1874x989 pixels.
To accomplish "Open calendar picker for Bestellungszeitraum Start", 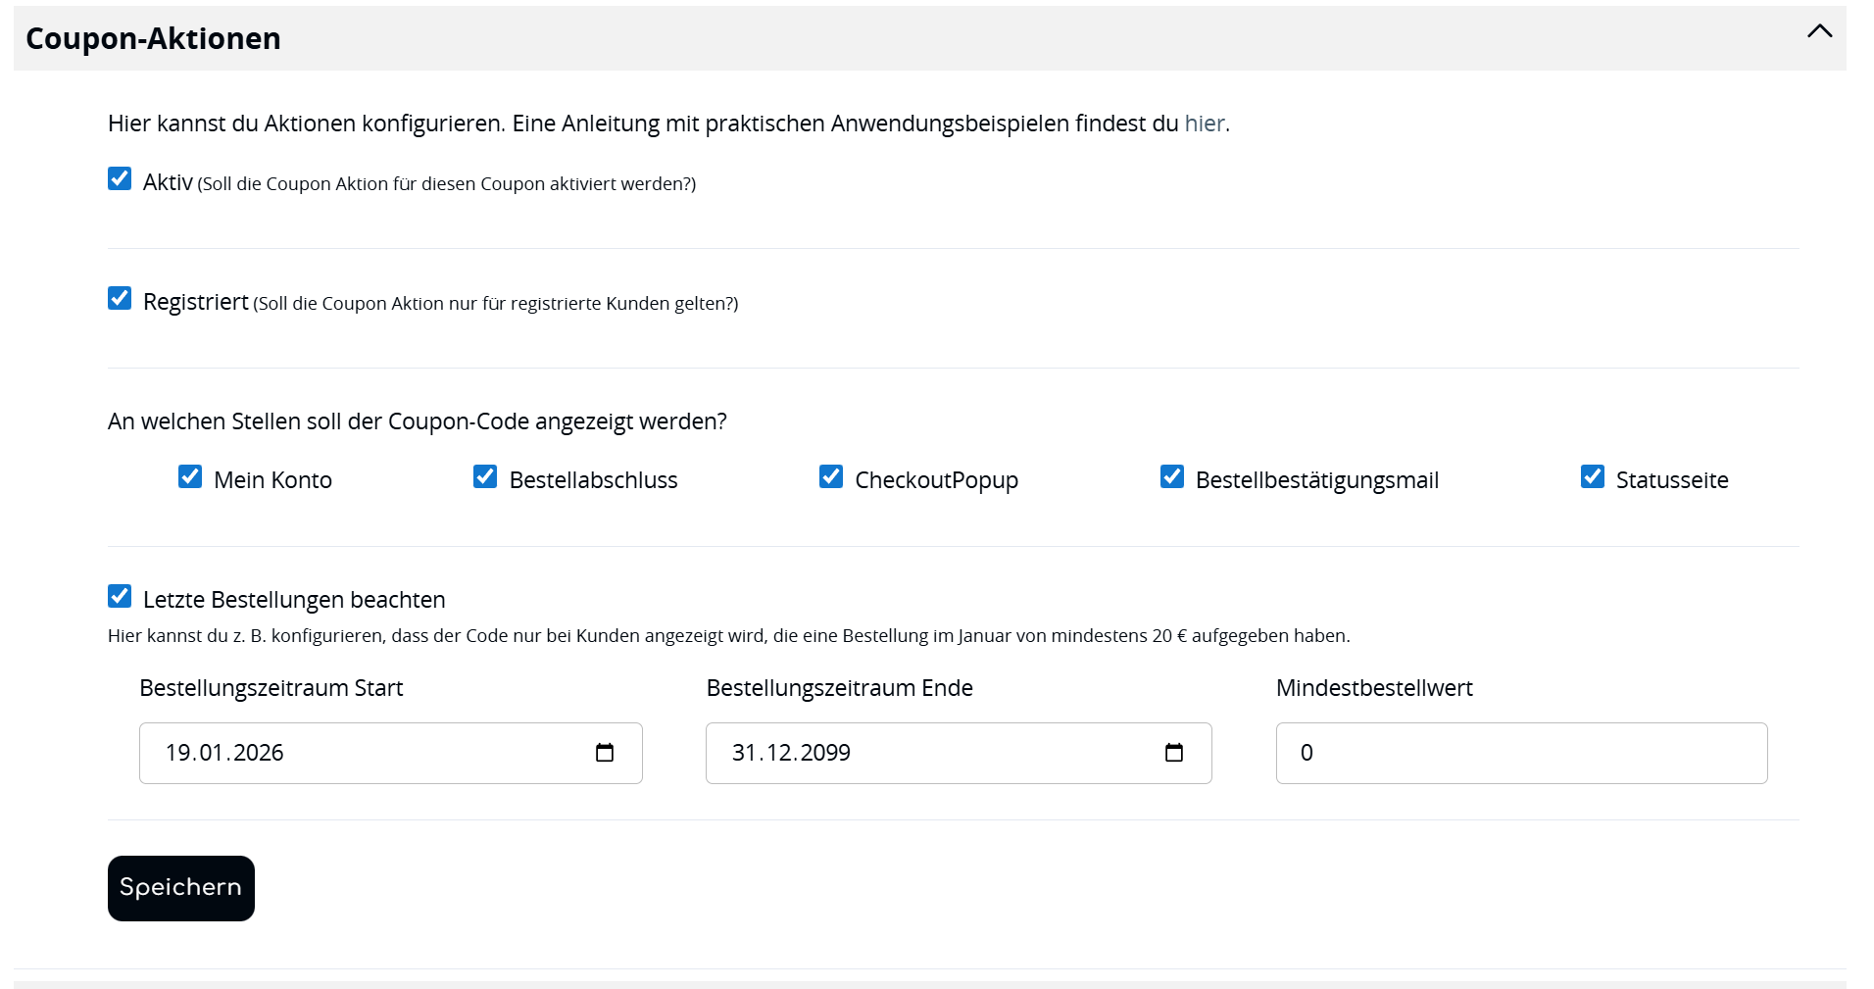I will pos(605,753).
